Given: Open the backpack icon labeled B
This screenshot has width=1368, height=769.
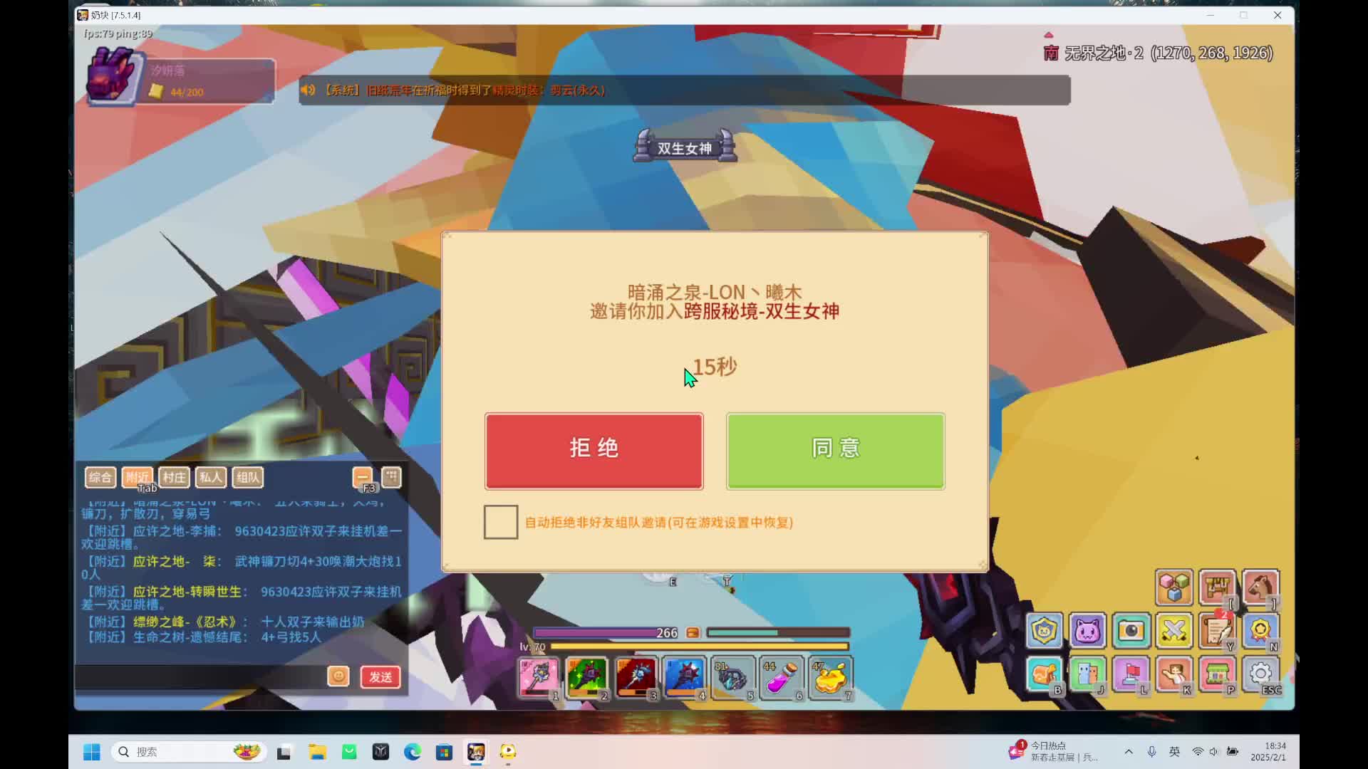Looking at the screenshot, I should click(1044, 674).
